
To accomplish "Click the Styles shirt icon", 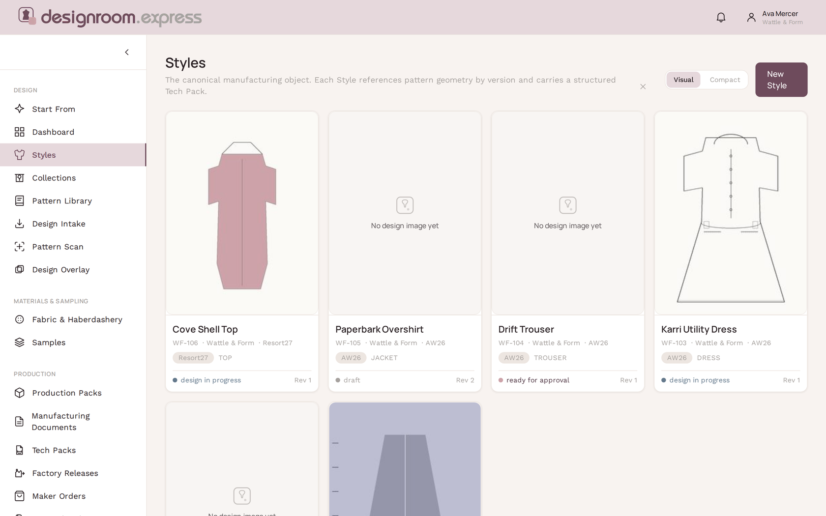I will pyautogui.click(x=20, y=155).
